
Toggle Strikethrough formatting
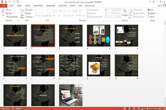pos(47,16)
